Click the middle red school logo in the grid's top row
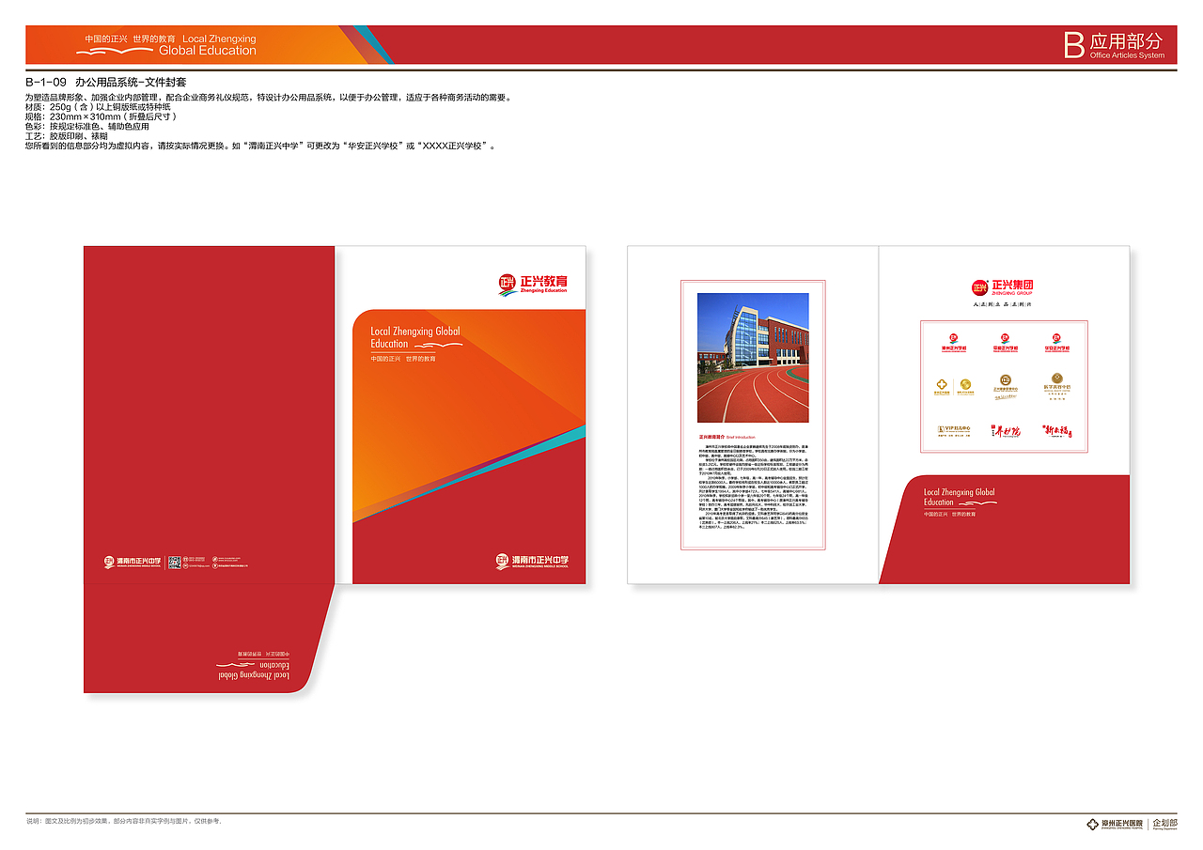The height and width of the screenshot is (850, 1203). point(1005,342)
